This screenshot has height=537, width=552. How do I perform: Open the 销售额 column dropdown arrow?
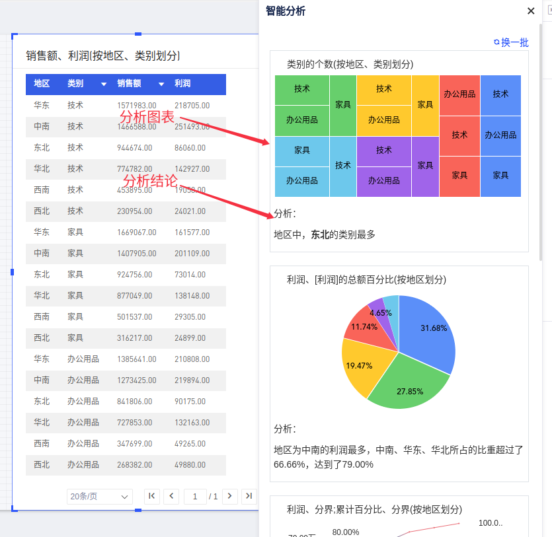click(x=161, y=84)
